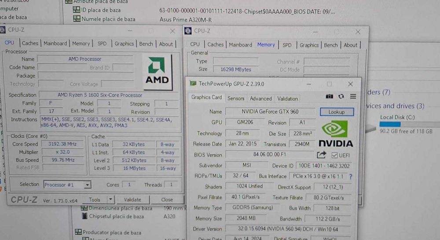Click '90.2 GB free of 118 GB' text

(406, 131)
